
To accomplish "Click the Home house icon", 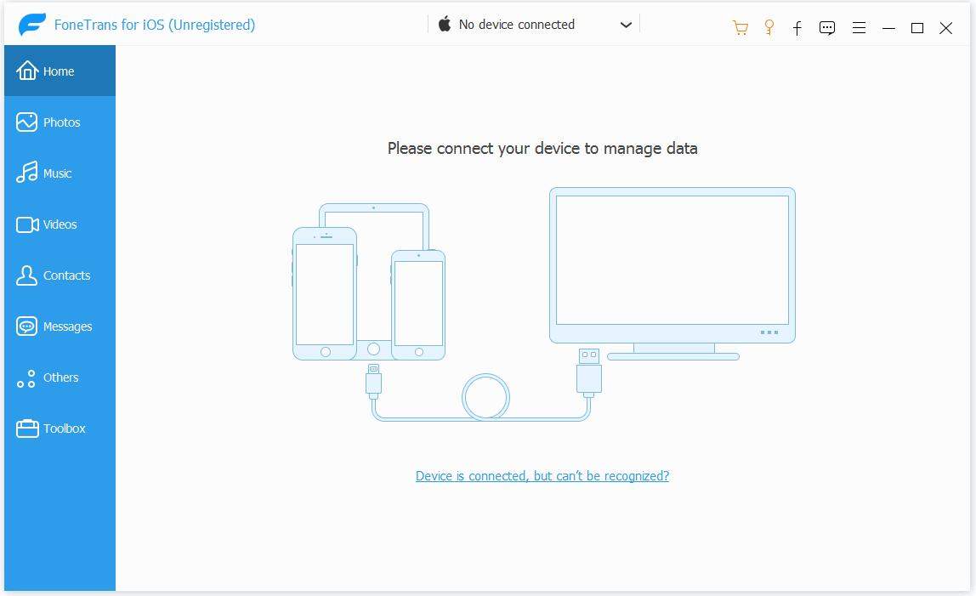I will click(x=26, y=71).
